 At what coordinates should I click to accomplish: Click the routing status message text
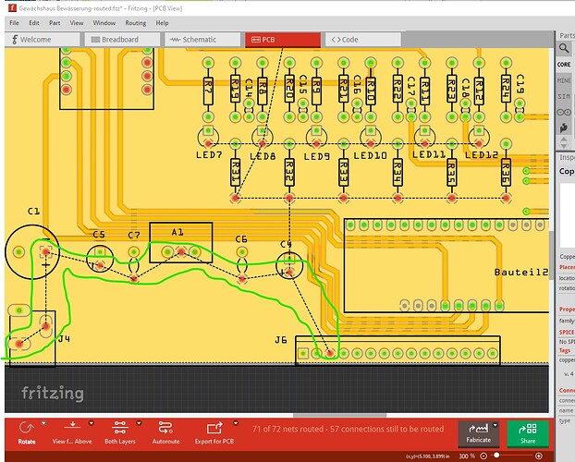348,429
